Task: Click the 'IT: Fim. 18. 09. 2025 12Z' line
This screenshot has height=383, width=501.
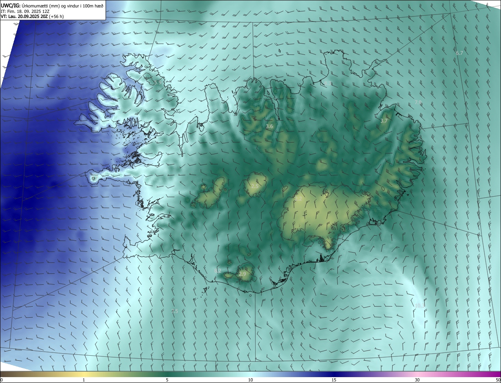Action: 25,11
